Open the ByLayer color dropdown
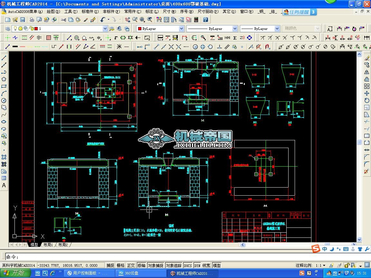The height and width of the screenshot is (278, 371). (x=181, y=29)
